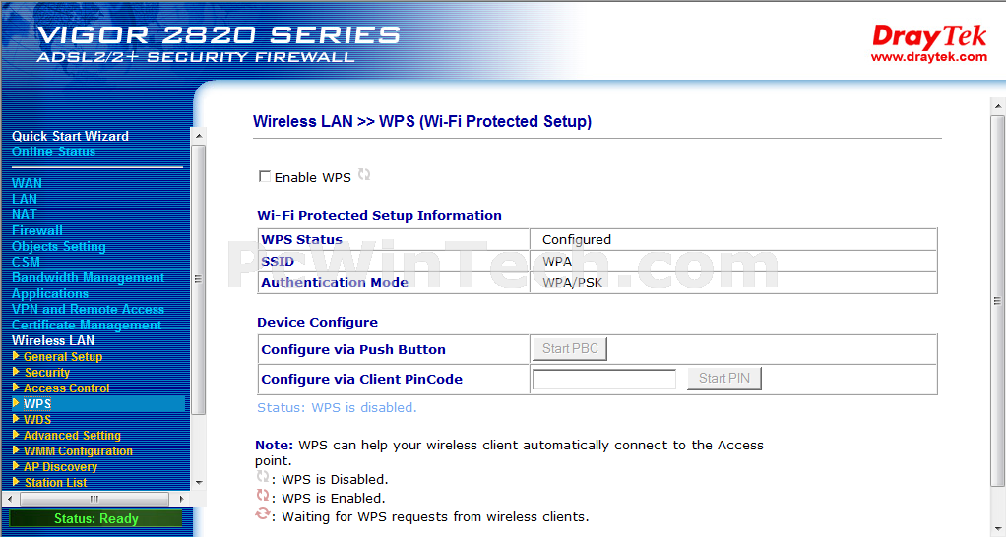Click the WPS status icon beside Enable WPS
The height and width of the screenshot is (537, 1006).
(x=364, y=174)
